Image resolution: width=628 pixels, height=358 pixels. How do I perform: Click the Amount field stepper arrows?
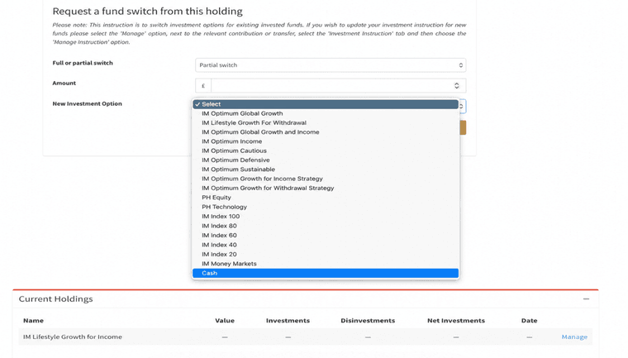tap(457, 86)
